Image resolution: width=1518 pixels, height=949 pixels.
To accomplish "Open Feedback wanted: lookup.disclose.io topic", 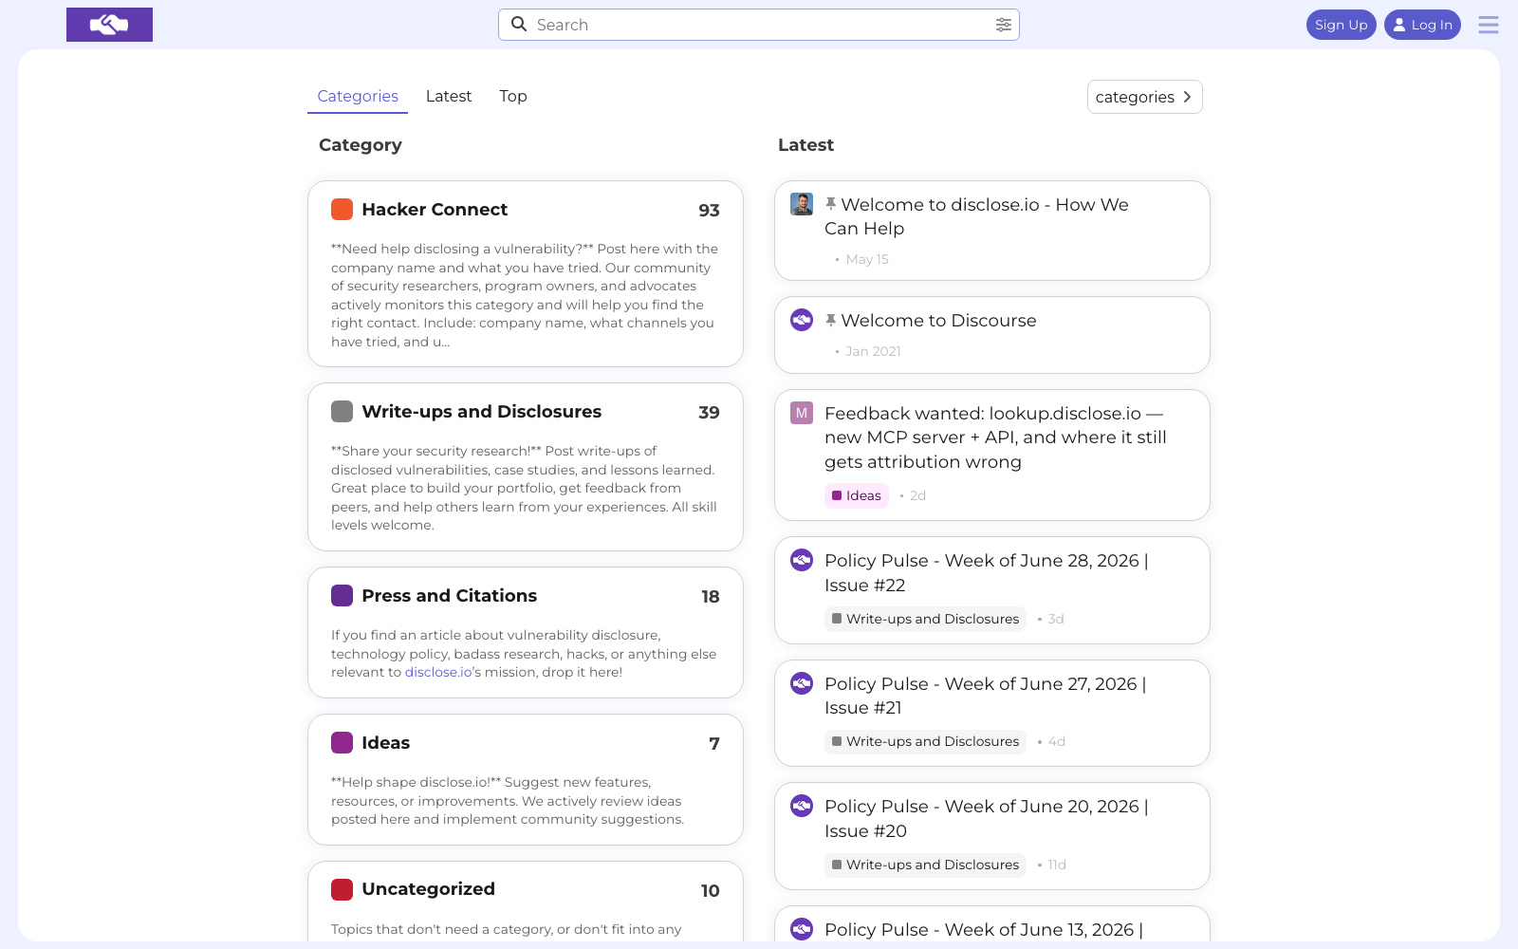I will pyautogui.click(x=995, y=437).
